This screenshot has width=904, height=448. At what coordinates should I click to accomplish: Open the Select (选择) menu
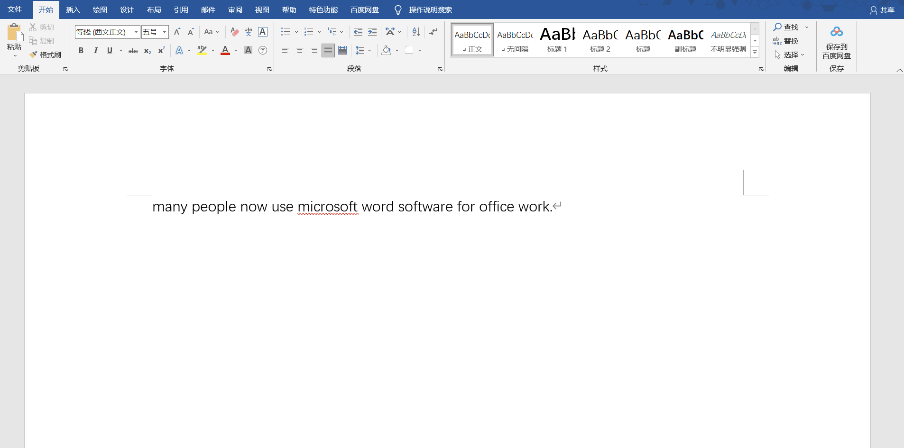(x=790, y=55)
